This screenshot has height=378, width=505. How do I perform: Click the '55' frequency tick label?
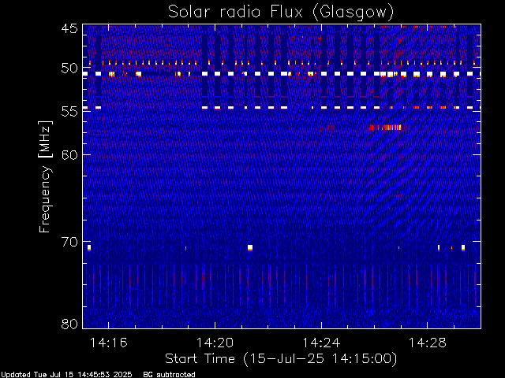[x=69, y=112]
